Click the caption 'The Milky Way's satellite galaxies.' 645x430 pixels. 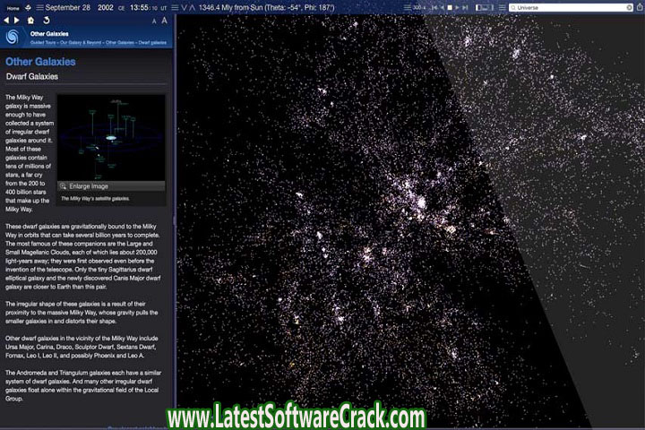click(x=95, y=199)
